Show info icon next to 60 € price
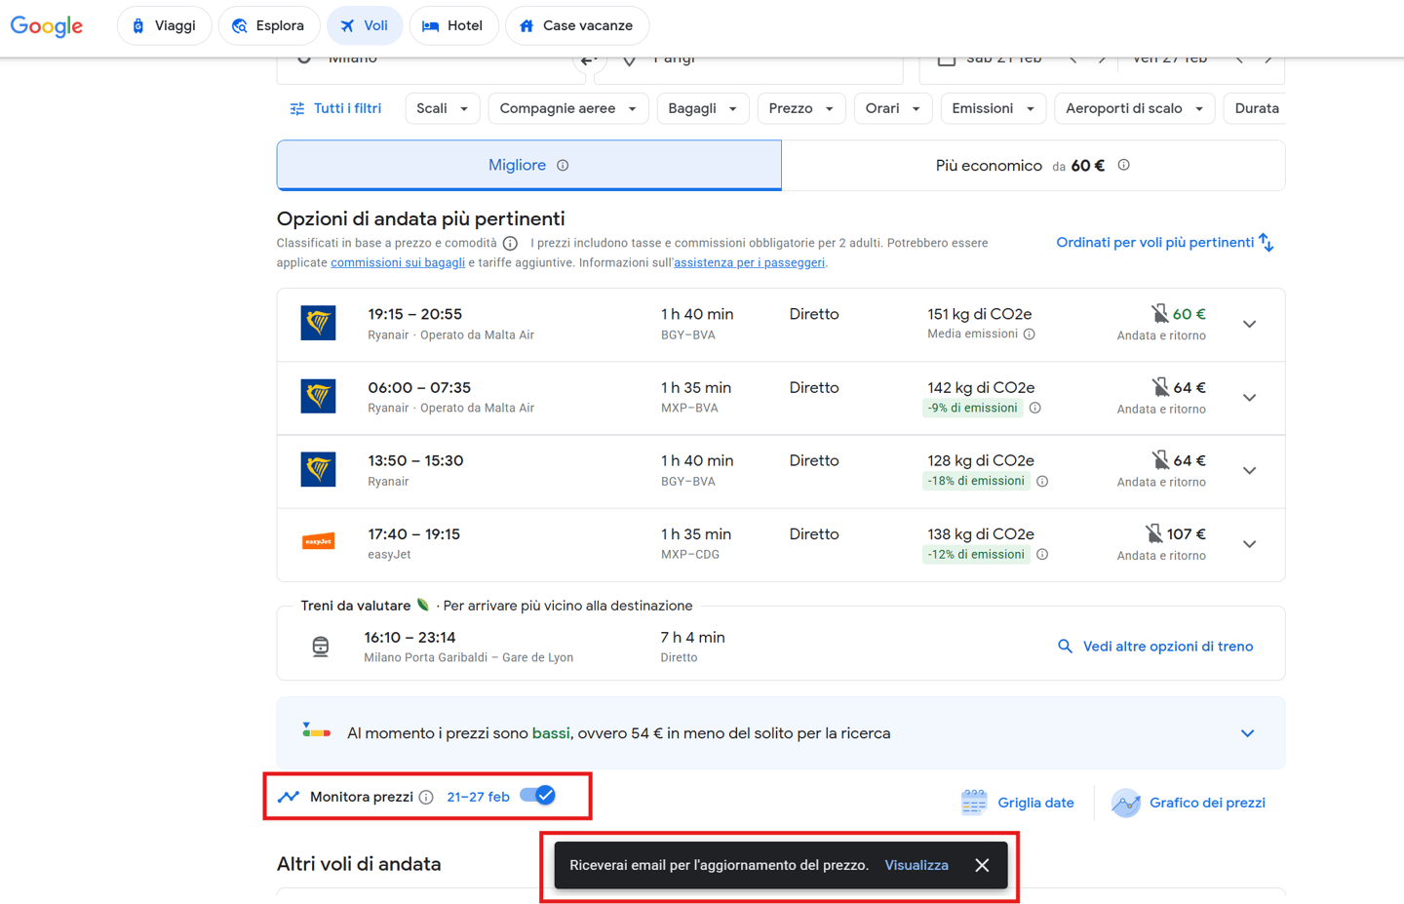 coord(1123,165)
